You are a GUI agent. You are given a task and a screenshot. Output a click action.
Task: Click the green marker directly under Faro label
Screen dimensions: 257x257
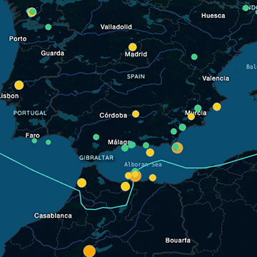pos(34,141)
